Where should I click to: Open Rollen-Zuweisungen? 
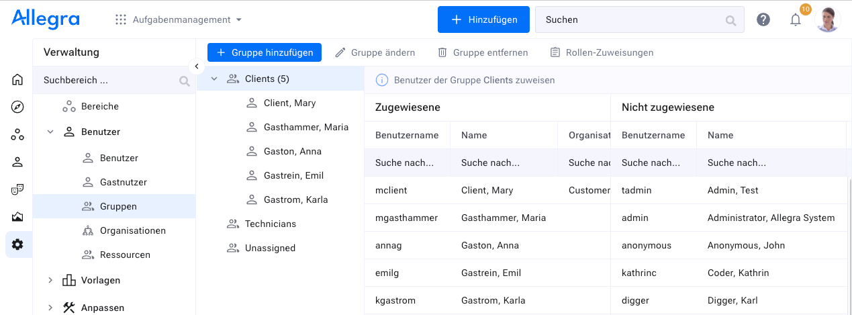pos(602,52)
